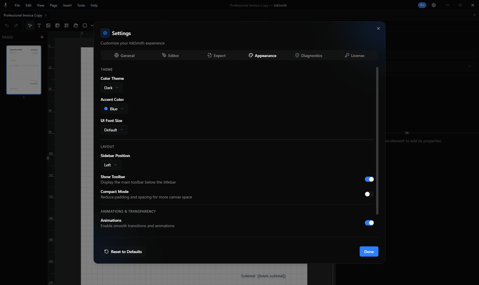
Task: Switch to the General settings tab
Action: (x=124, y=56)
